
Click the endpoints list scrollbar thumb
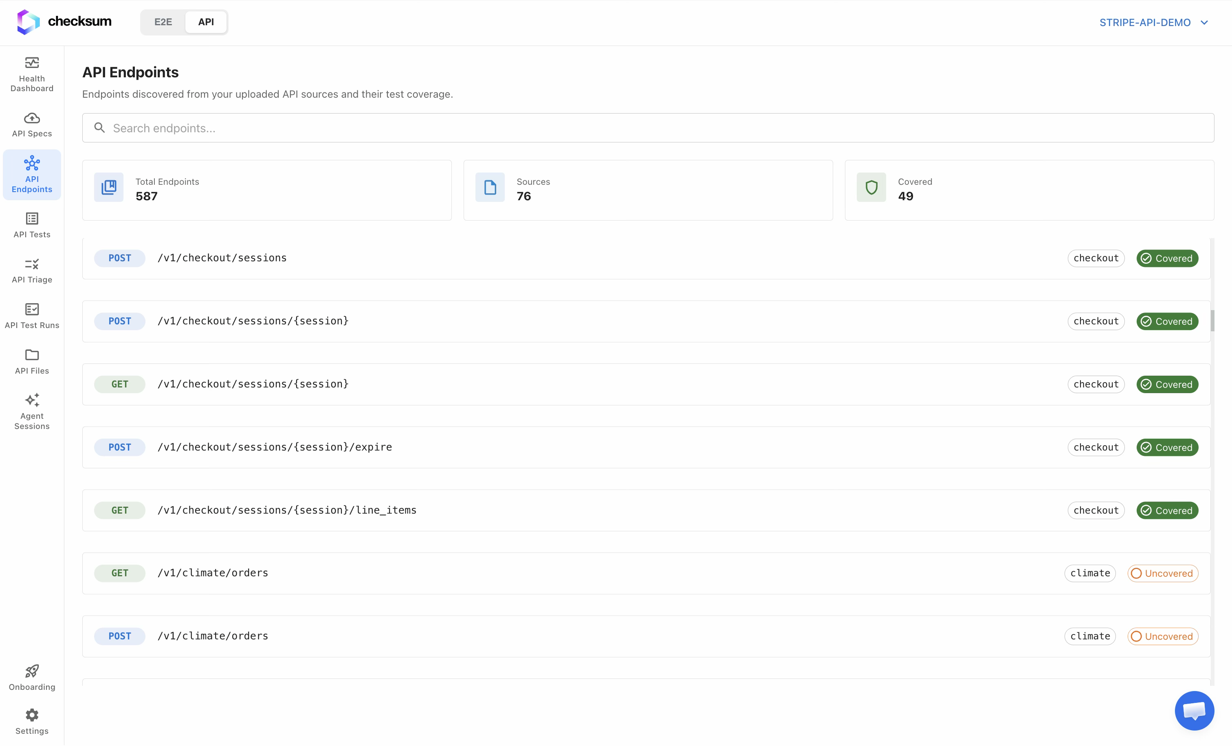(1212, 321)
